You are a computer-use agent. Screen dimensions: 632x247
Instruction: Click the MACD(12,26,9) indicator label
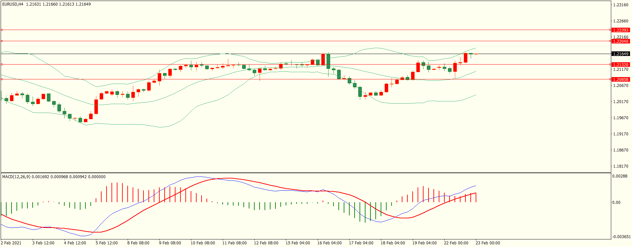pyautogui.click(x=16, y=177)
